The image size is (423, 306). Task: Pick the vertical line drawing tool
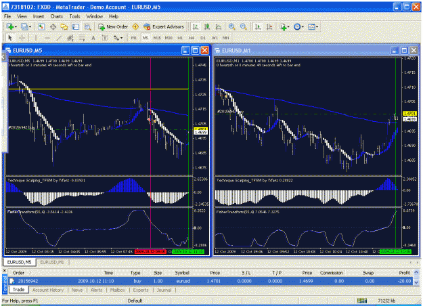[36, 38]
